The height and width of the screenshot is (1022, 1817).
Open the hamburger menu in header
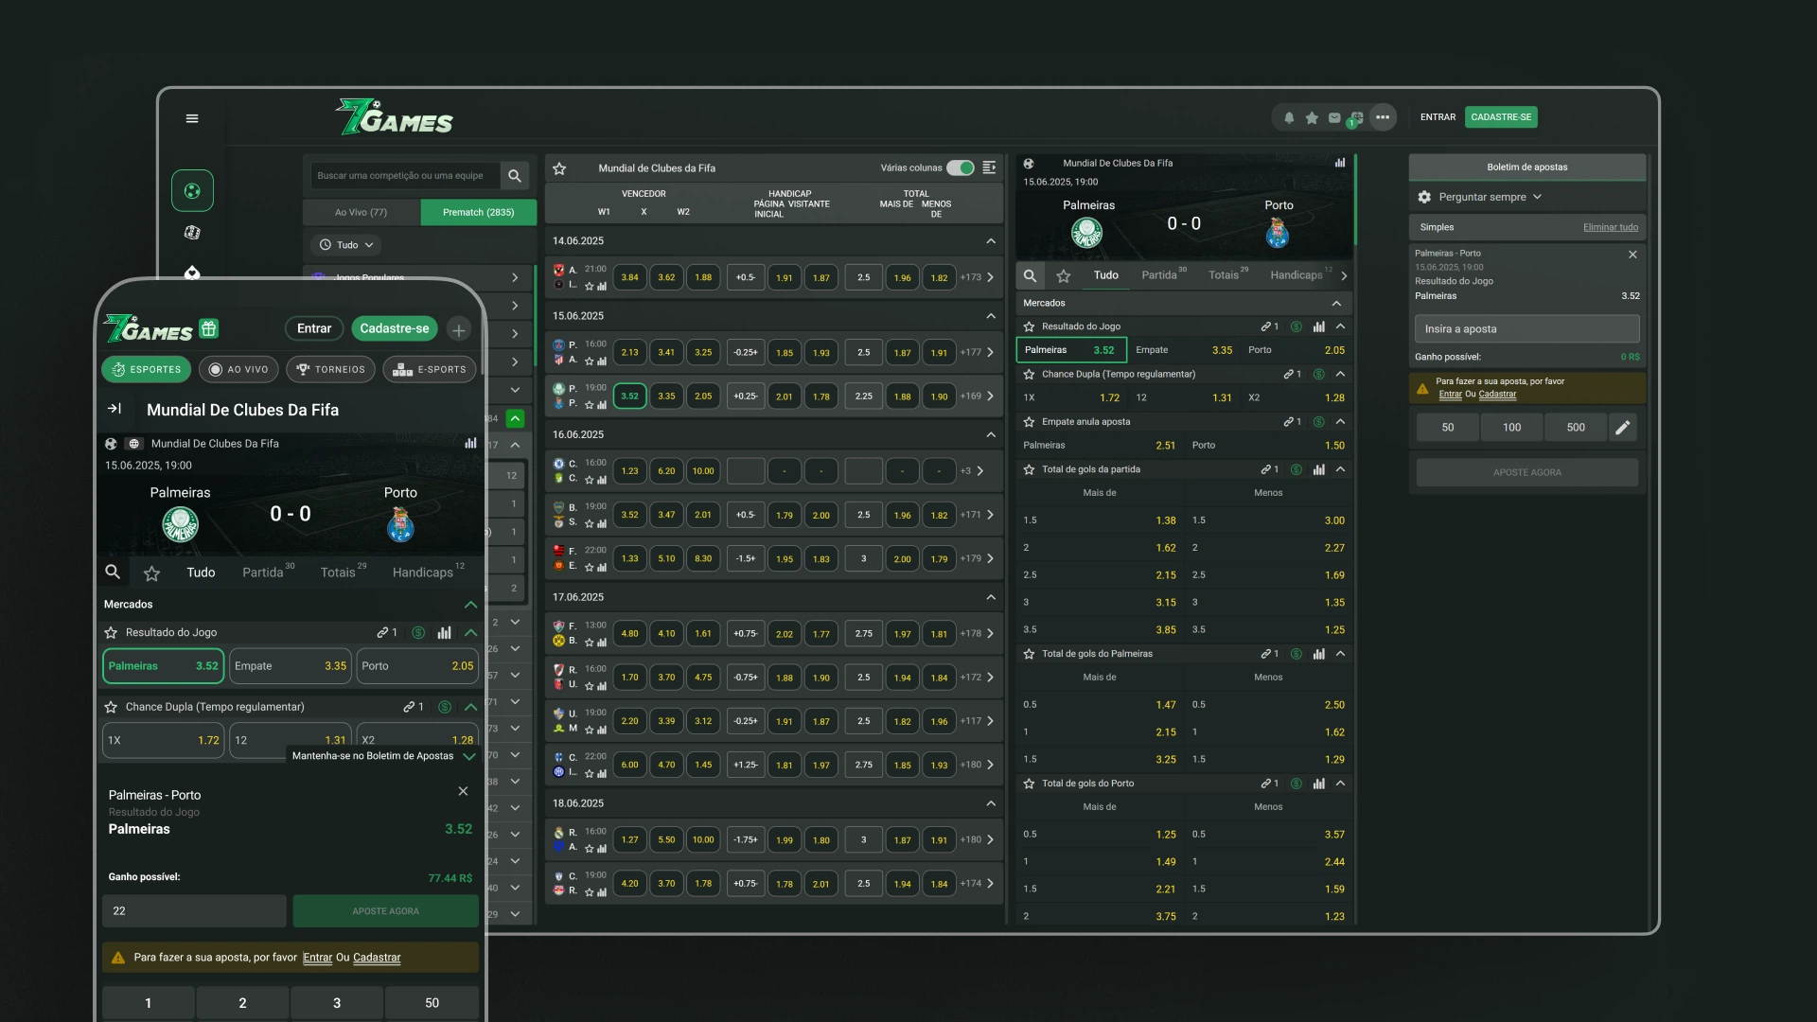(192, 118)
